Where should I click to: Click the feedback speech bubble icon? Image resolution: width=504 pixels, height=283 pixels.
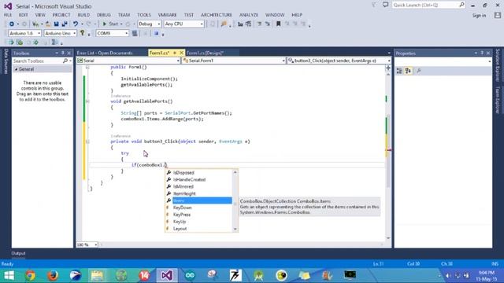click(385, 5)
